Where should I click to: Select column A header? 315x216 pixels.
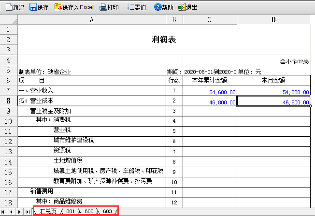point(92,20)
